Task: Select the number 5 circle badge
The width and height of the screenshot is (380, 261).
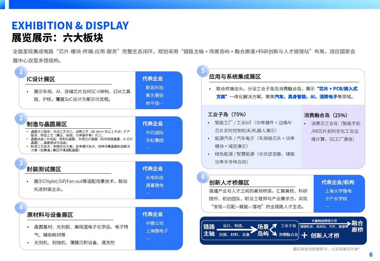Action: click(x=203, y=71)
